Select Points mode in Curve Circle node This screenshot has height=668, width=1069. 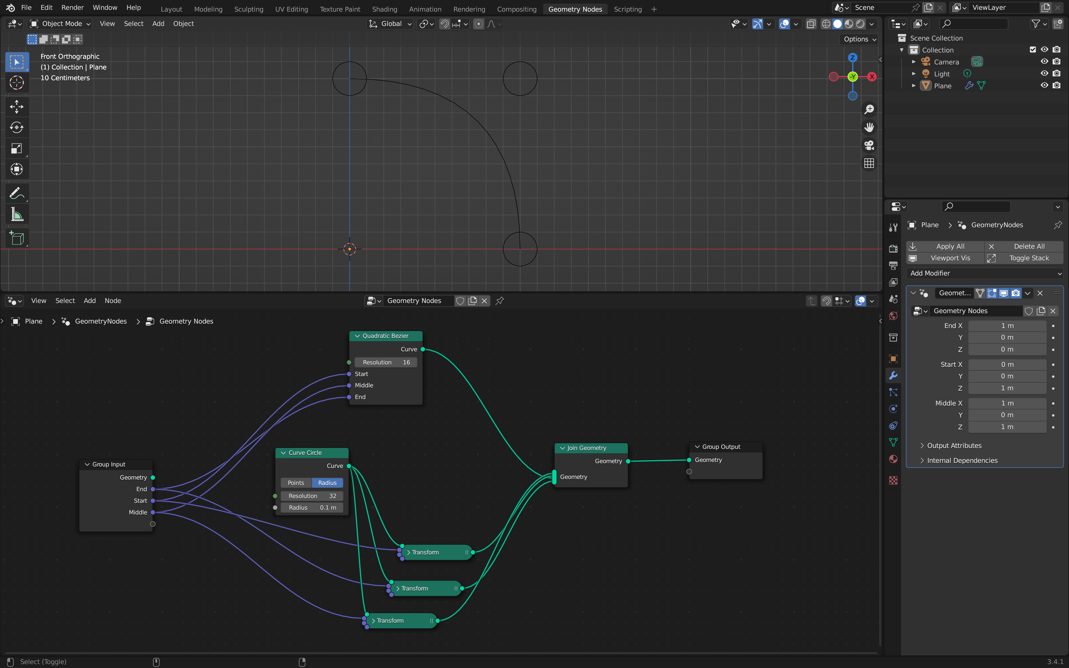point(296,483)
